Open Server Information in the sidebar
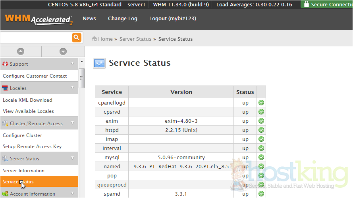The image size is (353, 198). (x=23, y=171)
